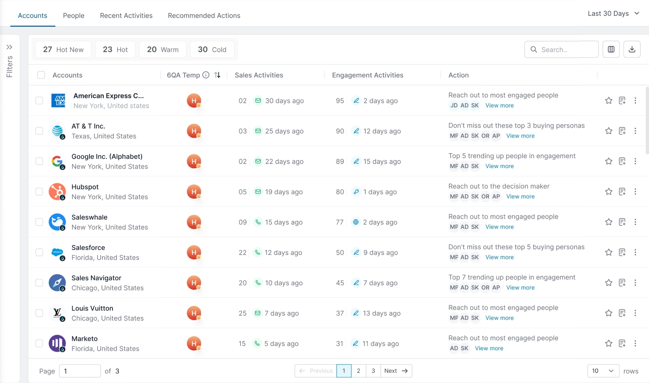Image resolution: width=649 pixels, height=383 pixels.
Task: Check the Google Inc. (Alphabet) checkbox
Action: click(x=39, y=161)
